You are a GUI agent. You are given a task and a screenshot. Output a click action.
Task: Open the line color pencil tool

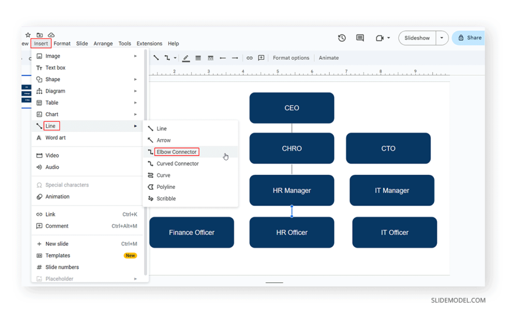[x=186, y=58]
